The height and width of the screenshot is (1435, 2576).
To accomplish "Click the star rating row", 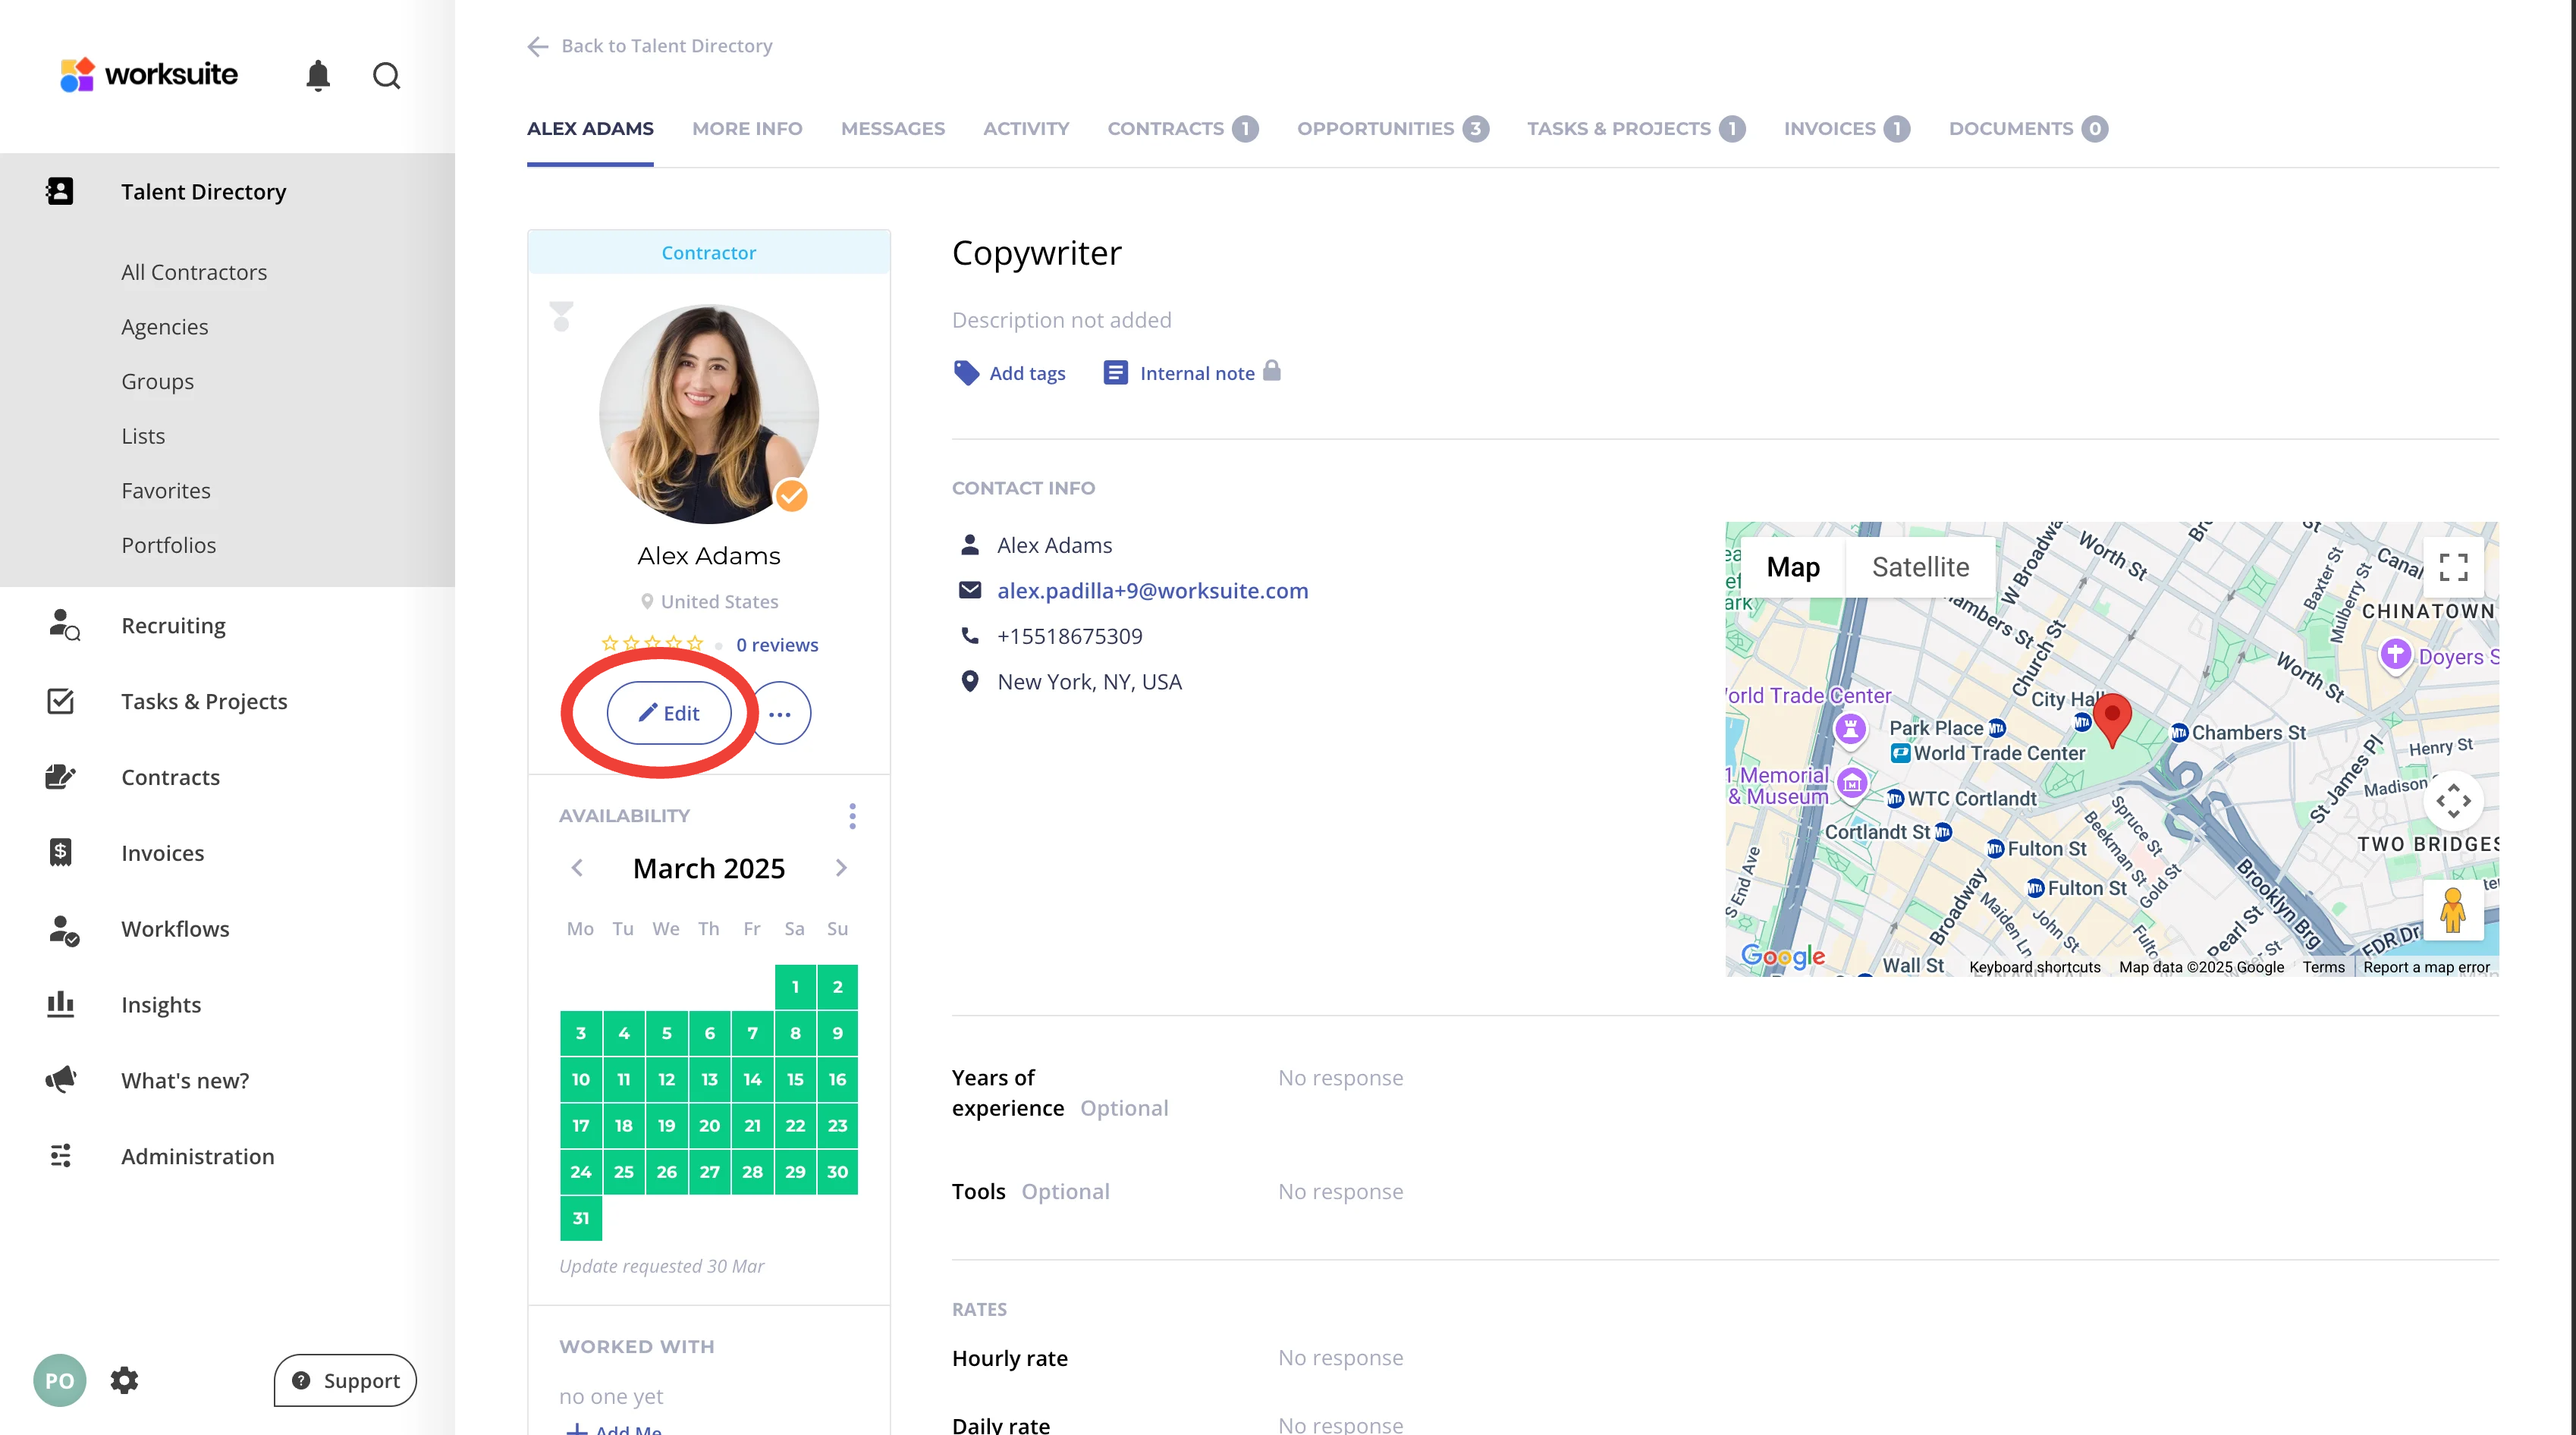I will 653,644.
